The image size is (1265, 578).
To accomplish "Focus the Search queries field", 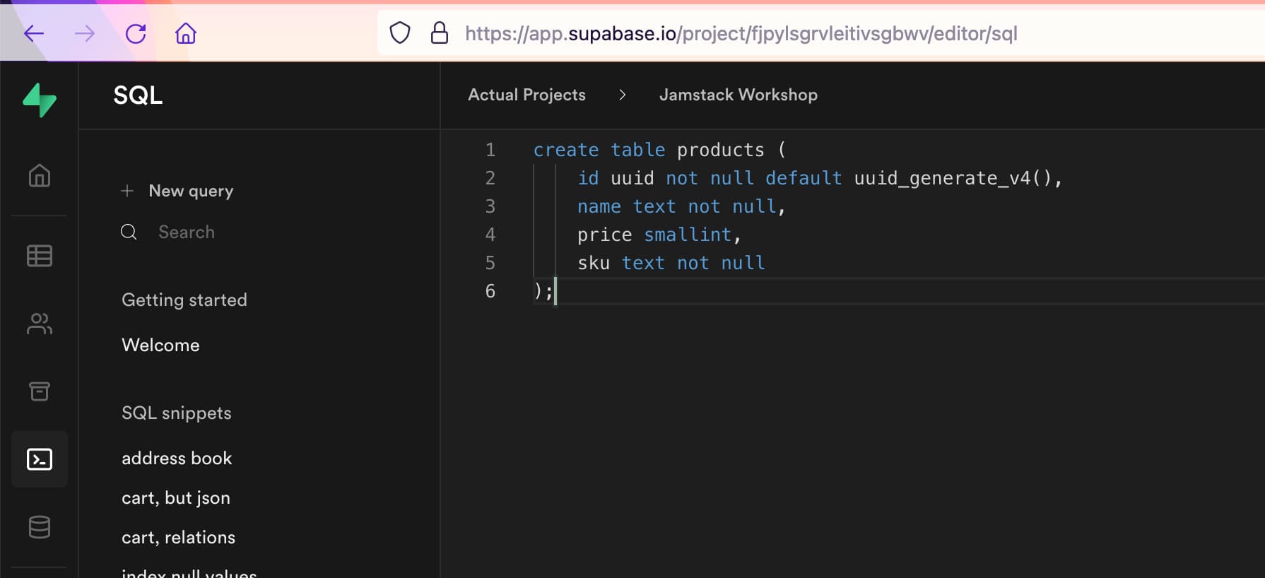I will click(x=187, y=232).
